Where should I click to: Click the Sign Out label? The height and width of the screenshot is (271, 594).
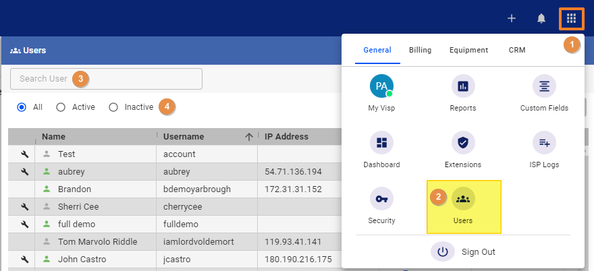click(x=478, y=252)
